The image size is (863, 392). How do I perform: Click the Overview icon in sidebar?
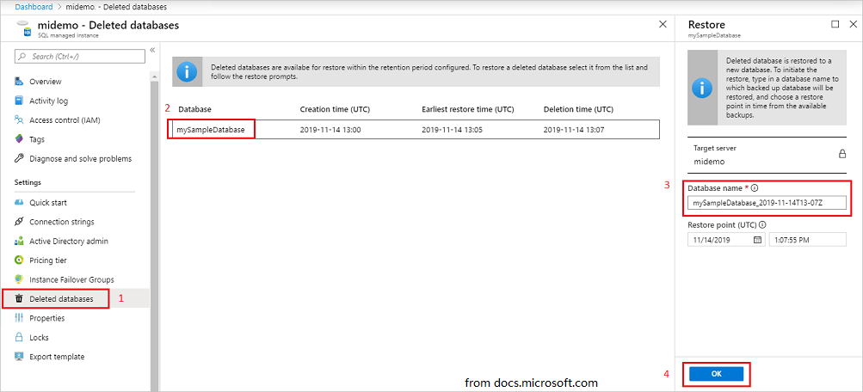point(19,82)
